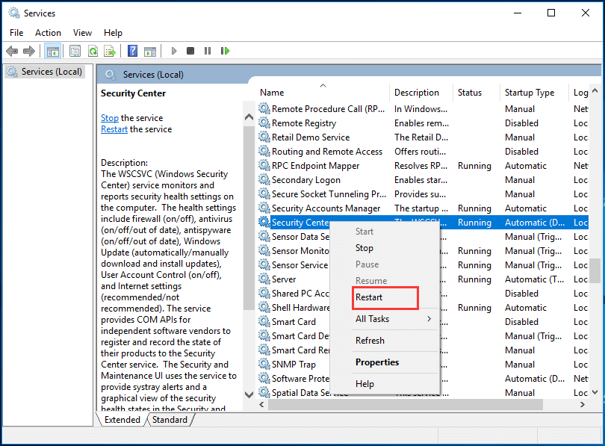Screen dimensions: 605x446
Task: Select the RPC Endpoint Mapper row
Action: click(x=423, y=166)
